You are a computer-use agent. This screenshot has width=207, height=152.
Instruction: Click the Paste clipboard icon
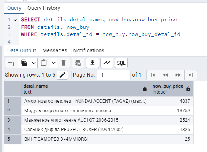click(44, 63)
